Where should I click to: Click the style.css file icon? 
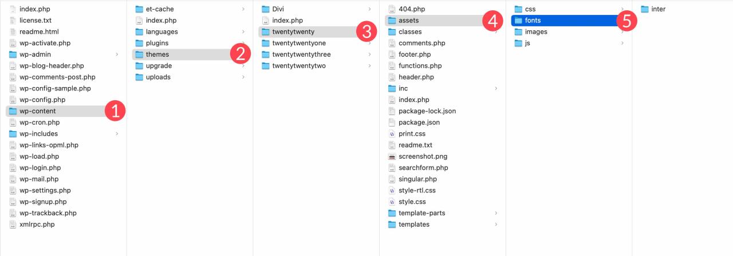392,202
